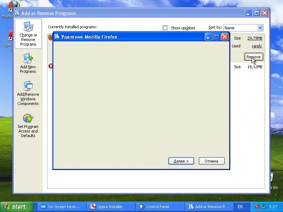This screenshot has height=212, width=283.
Task: Click the Remove button for Firefox entry
Action: 254,57
